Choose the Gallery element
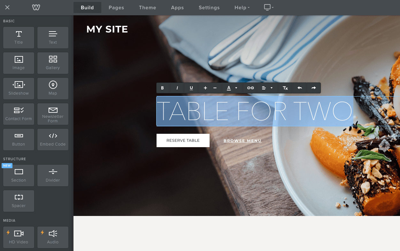This screenshot has height=251, width=400. pyautogui.click(x=53, y=63)
